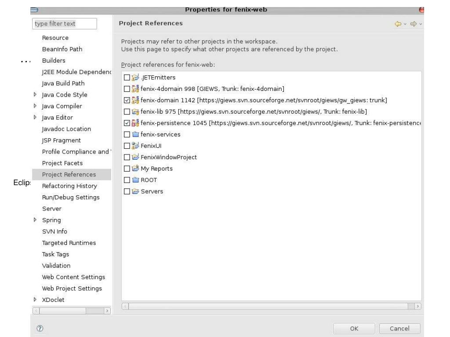Image resolution: width=450 pixels, height=337 pixels.
Task: Expand the Spring node
Action: (x=35, y=220)
